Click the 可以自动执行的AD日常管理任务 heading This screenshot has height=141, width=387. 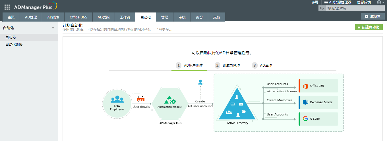click(223, 53)
